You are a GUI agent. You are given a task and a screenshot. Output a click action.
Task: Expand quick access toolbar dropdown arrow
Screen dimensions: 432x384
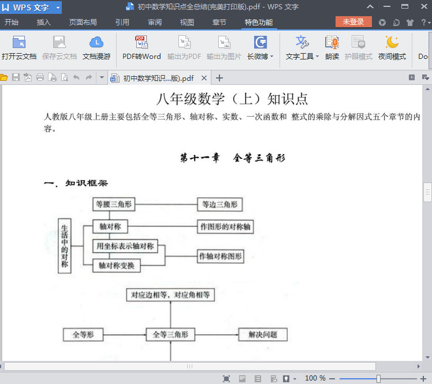tap(102, 77)
